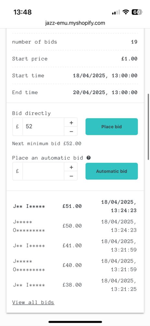Viewport: 150px width, 326px height.
Task: Click the page scrollbar thumb on right edge
Action: click(148, 126)
